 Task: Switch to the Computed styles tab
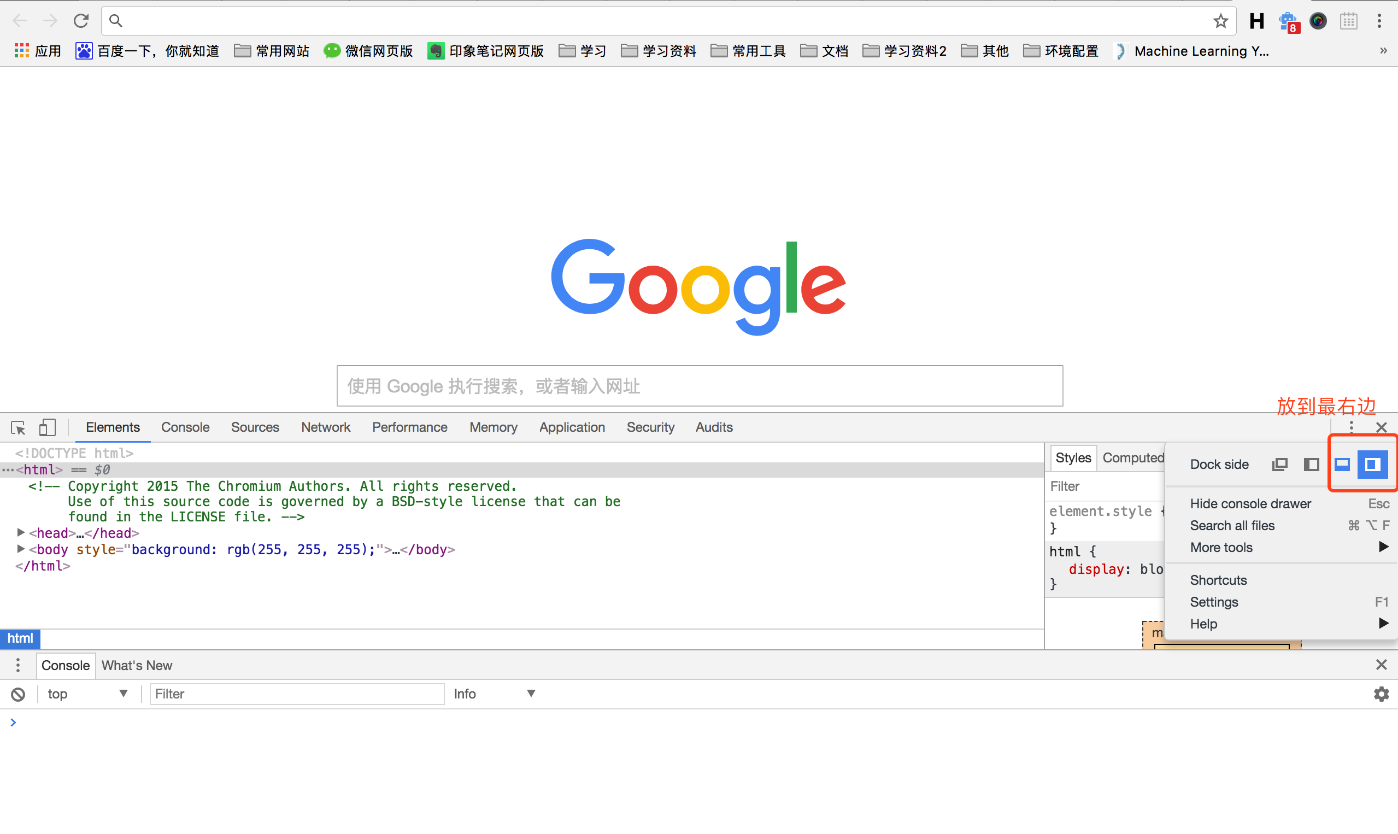pos(1132,457)
